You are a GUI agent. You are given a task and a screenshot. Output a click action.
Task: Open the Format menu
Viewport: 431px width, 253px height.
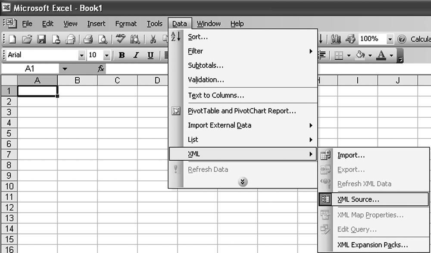pyautogui.click(x=126, y=24)
